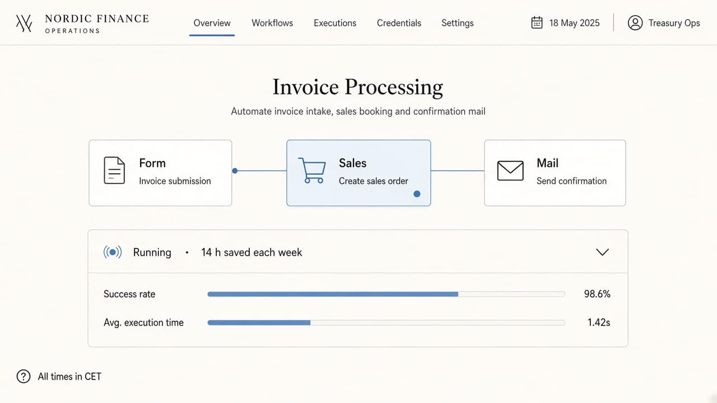Click the "Create sales order" text
Image resolution: width=717 pixels, height=403 pixels.
pos(374,181)
